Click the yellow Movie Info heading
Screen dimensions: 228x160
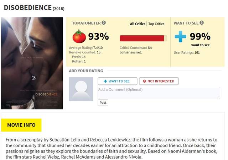(x=21, y=125)
